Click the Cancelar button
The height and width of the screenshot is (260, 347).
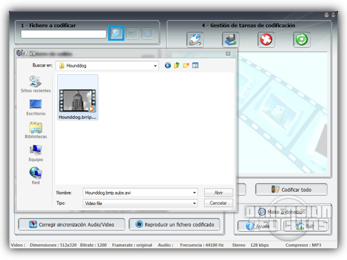click(x=219, y=203)
